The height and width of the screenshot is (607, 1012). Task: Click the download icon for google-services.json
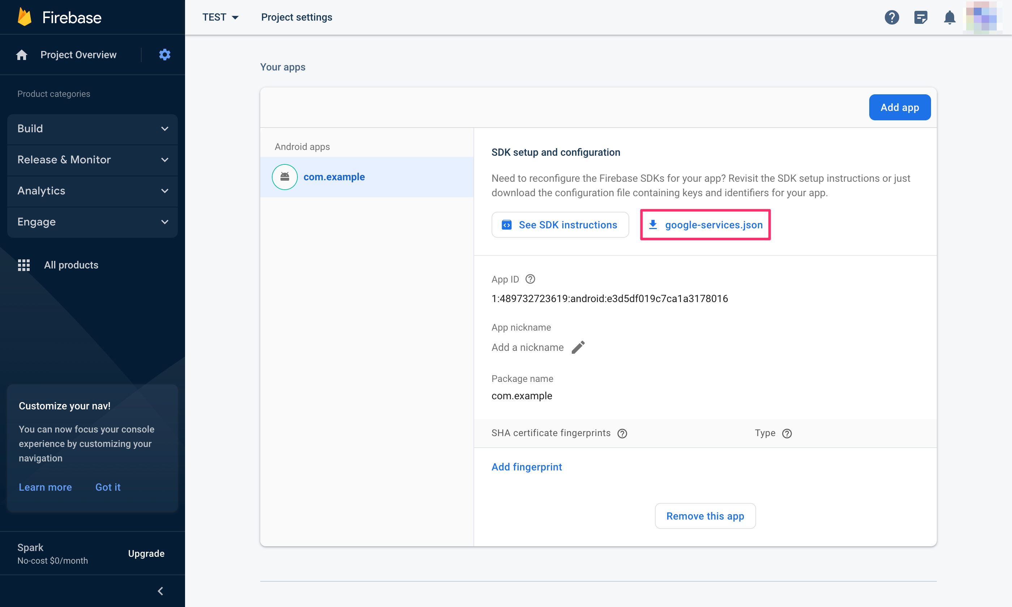click(x=653, y=225)
